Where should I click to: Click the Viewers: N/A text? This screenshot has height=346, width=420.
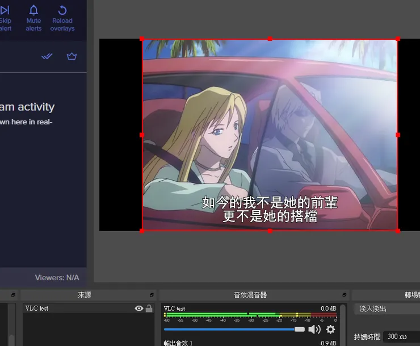click(57, 278)
